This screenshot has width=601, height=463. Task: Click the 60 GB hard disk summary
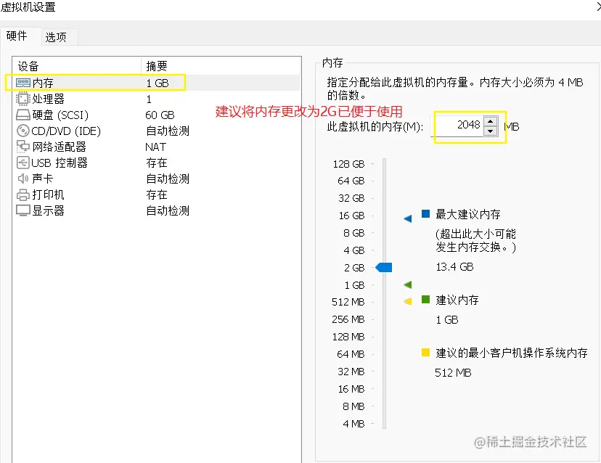(160, 115)
